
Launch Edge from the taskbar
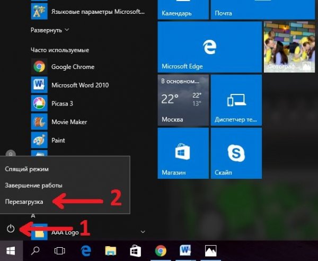pos(86,251)
